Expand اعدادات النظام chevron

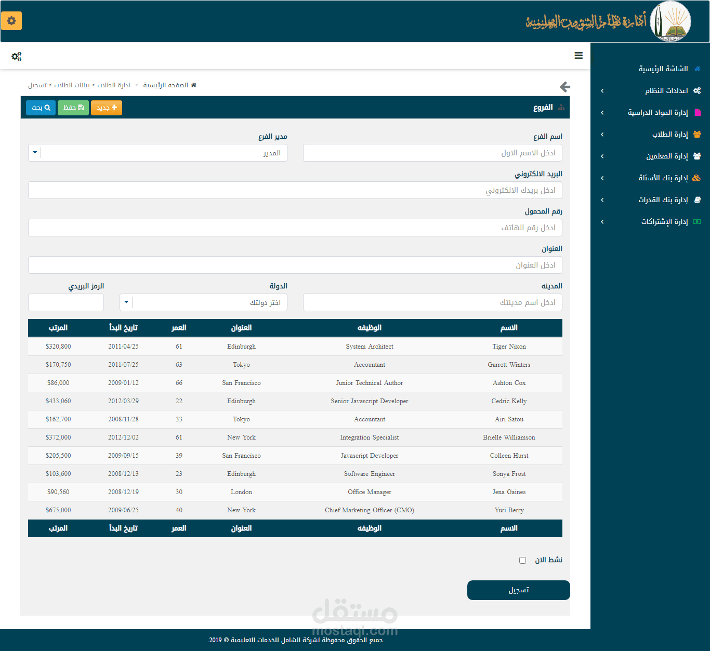click(x=602, y=91)
